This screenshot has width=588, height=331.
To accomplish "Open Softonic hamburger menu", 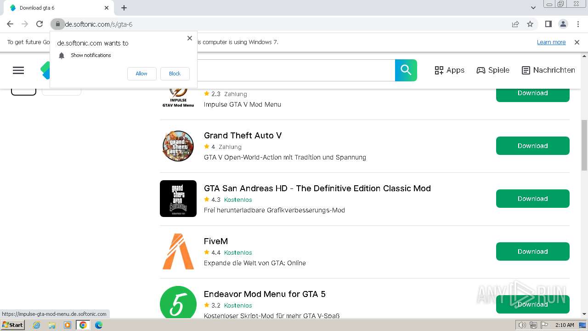I will 18,70.
